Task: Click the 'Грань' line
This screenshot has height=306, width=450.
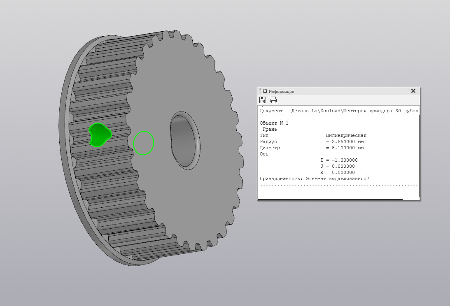Action: [x=270, y=129]
